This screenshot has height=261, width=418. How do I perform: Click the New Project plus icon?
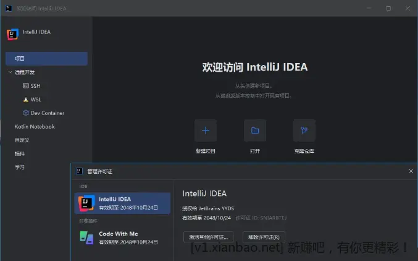[x=206, y=130]
